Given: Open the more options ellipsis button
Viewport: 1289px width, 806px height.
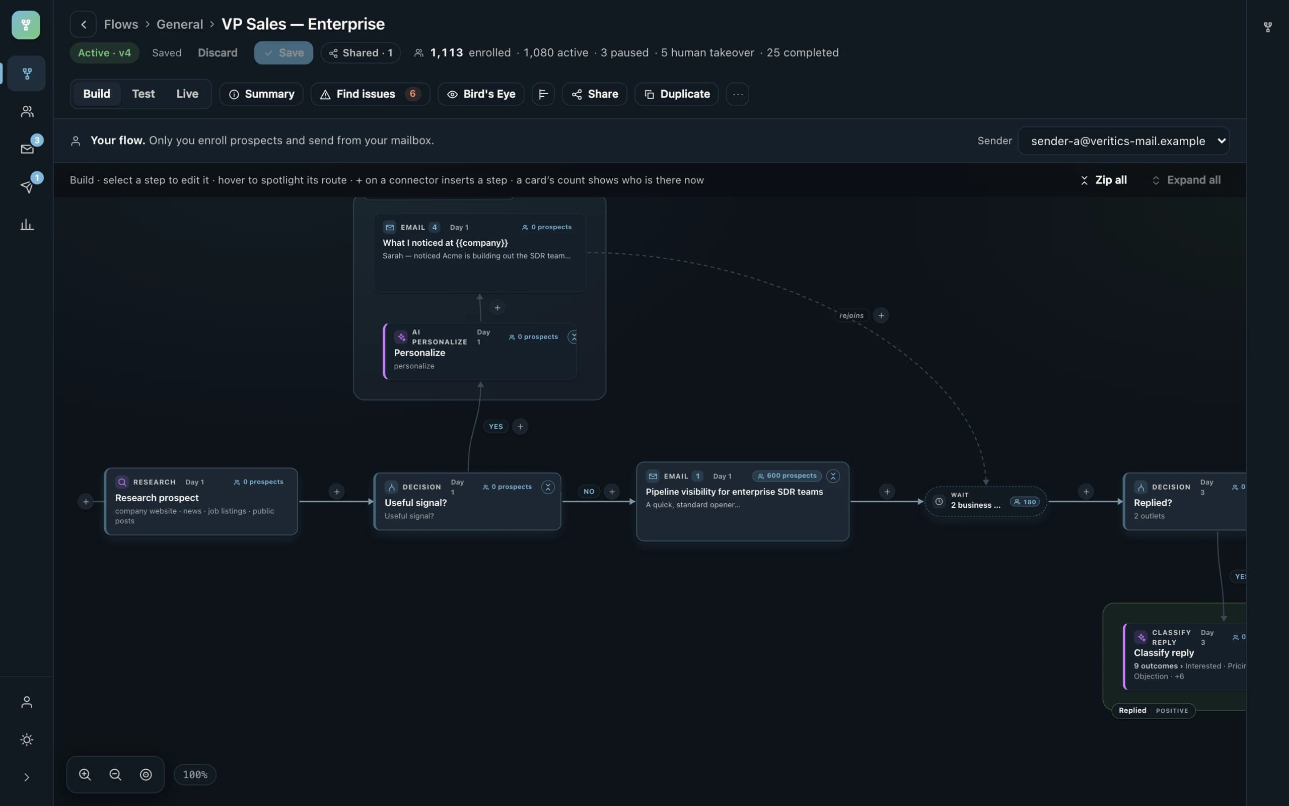Looking at the screenshot, I should (737, 94).
